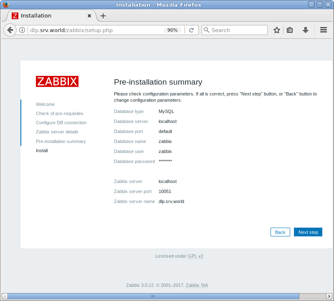The height and width of the screenshot is (301, 334).
Task: Open Firefox hamburger menu
Action: (323, 30)
